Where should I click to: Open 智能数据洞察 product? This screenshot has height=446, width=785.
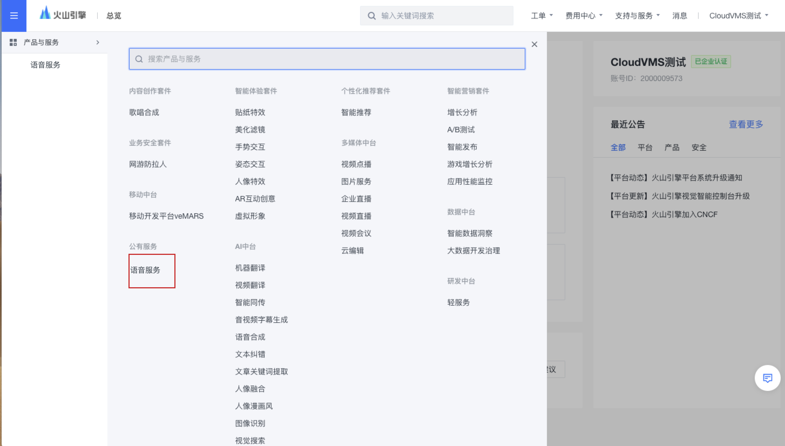(470, 234)
